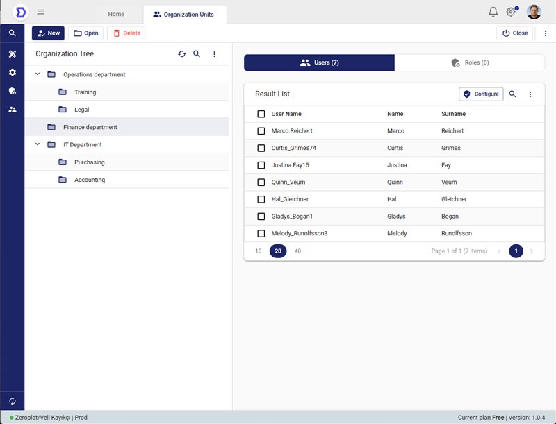Click the hamburger menu icon

pyautogui.click(x=41, y=12)
